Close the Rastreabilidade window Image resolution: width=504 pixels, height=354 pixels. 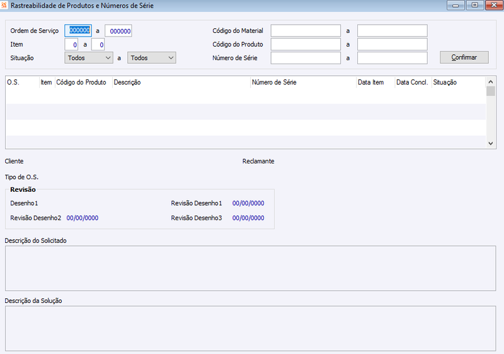click(494, 5)
